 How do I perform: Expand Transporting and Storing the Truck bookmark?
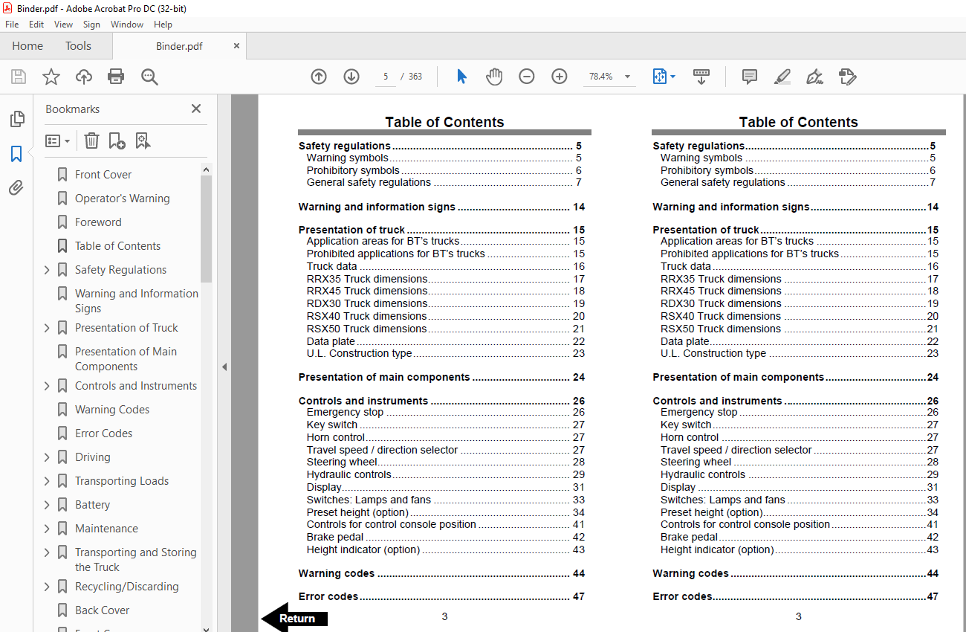pyautogui.click(x=47, y=552)
